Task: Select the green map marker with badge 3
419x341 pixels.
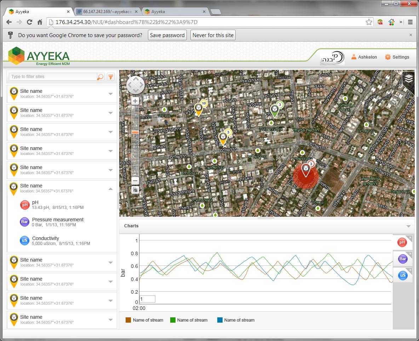Action: [x=275, y=110]
